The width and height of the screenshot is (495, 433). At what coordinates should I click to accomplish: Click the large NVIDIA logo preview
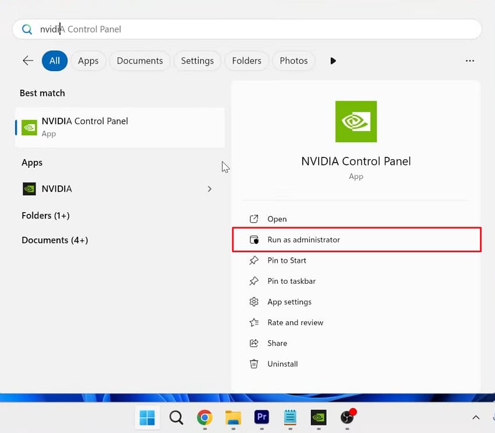tap(356, 121)
